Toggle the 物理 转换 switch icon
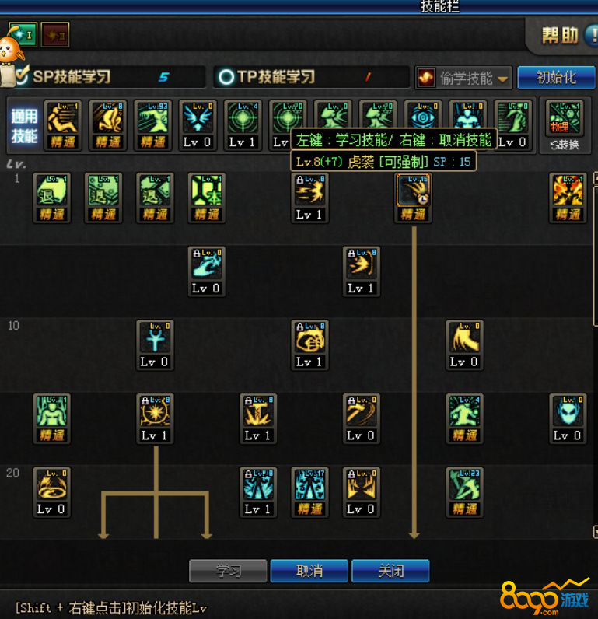 [x=565, y=124]
